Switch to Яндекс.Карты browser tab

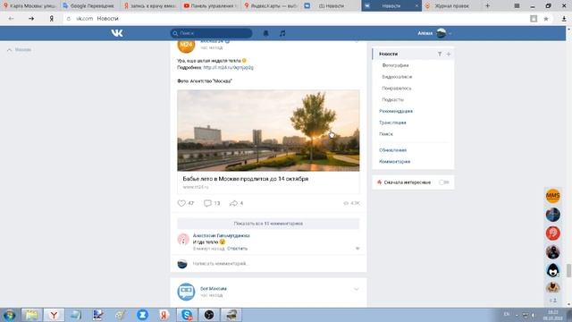(x=271, y=6)
